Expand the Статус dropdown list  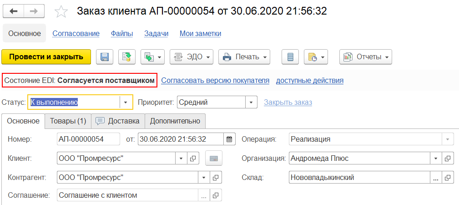coord(126,102)
